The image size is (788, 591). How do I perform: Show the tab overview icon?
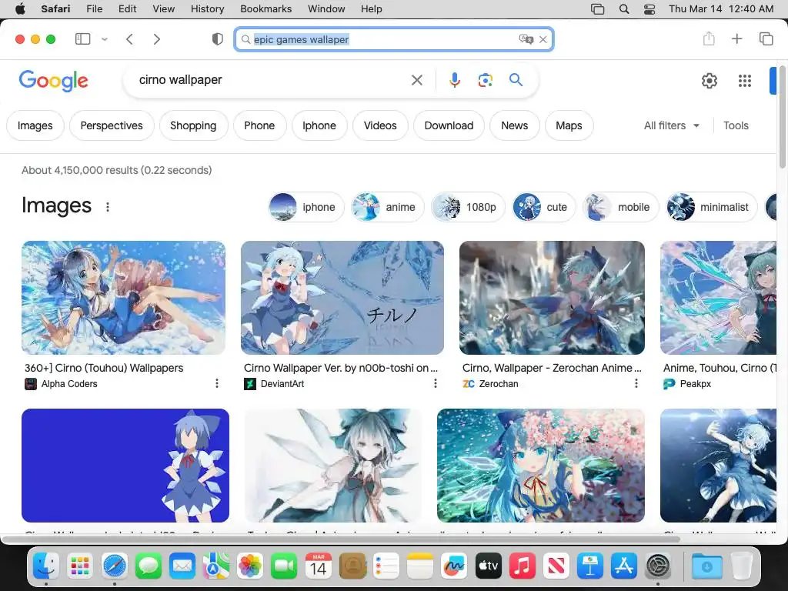coord(766,38)
